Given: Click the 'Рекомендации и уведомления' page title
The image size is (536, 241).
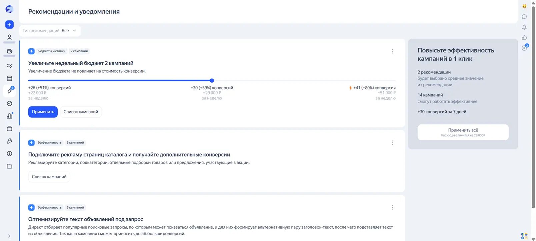Looking at the screenshot, I should pos(74,12).
